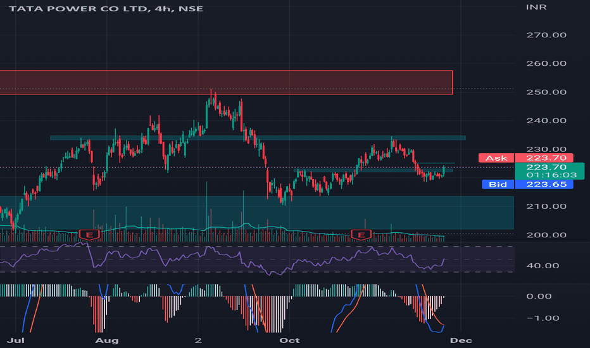Click the Dec label on time axis

461,340
